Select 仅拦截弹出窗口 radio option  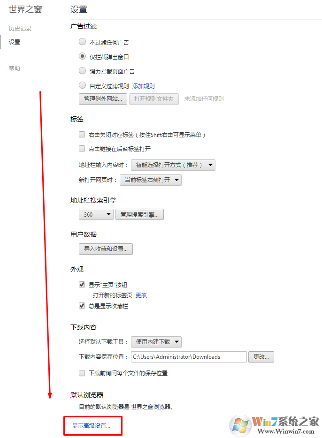click(x=82, y=56)
